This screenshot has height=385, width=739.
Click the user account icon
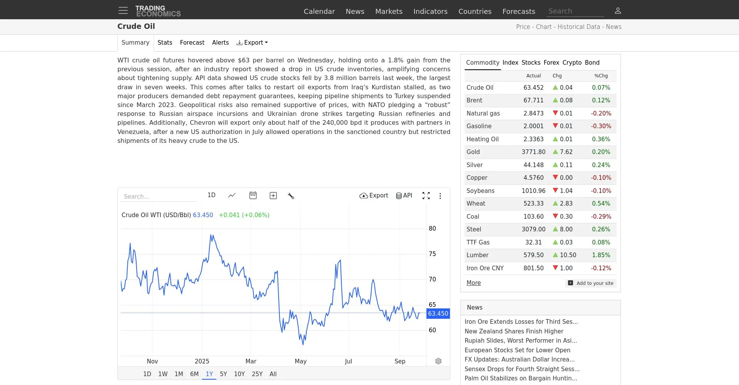pyautogui.click(x=618, y=11)
